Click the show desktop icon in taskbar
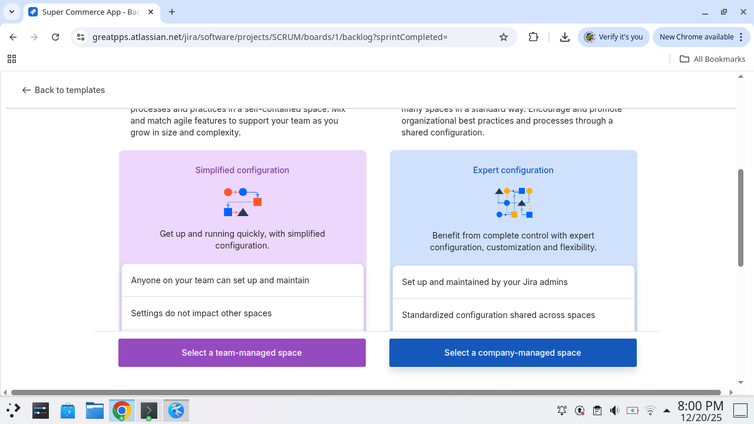Viewport: 754px width, 424px height. pos(740,410)
